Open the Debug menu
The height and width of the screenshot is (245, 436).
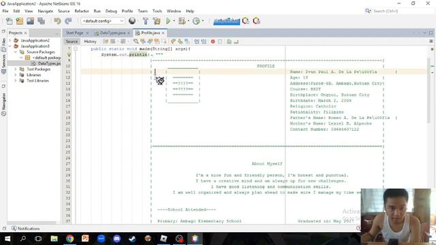111,11
